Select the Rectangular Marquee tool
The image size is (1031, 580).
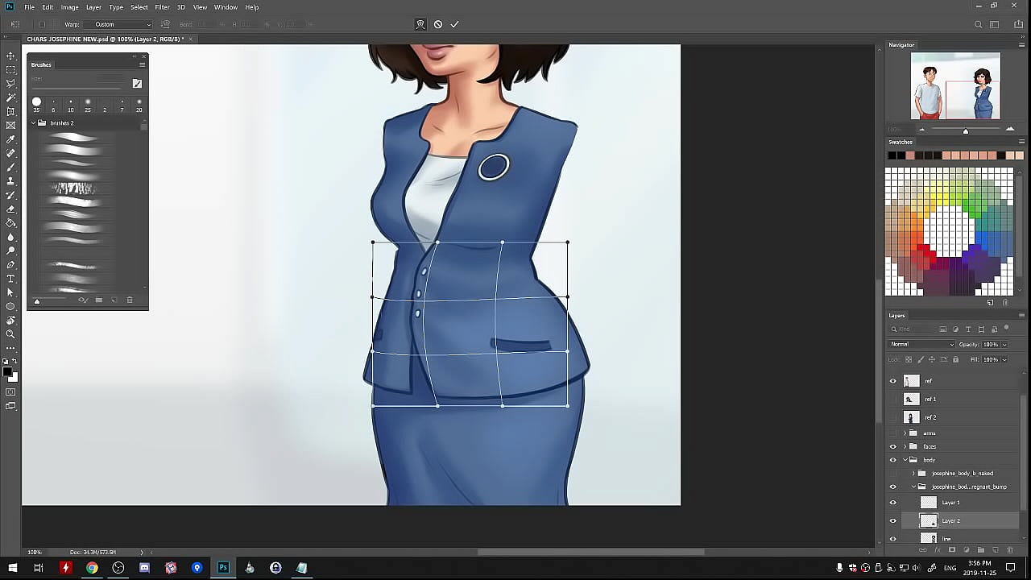click(10, 70)
